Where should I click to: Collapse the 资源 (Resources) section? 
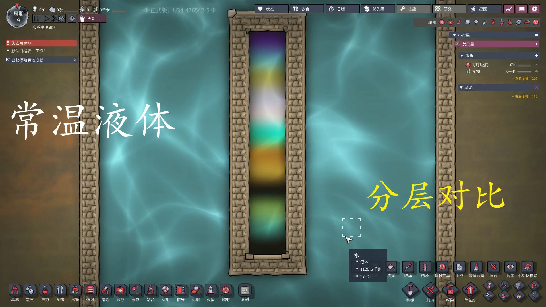(x=461, y=88)
